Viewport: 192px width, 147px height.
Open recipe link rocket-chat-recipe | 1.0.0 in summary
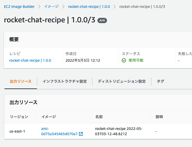pos(30,60)
